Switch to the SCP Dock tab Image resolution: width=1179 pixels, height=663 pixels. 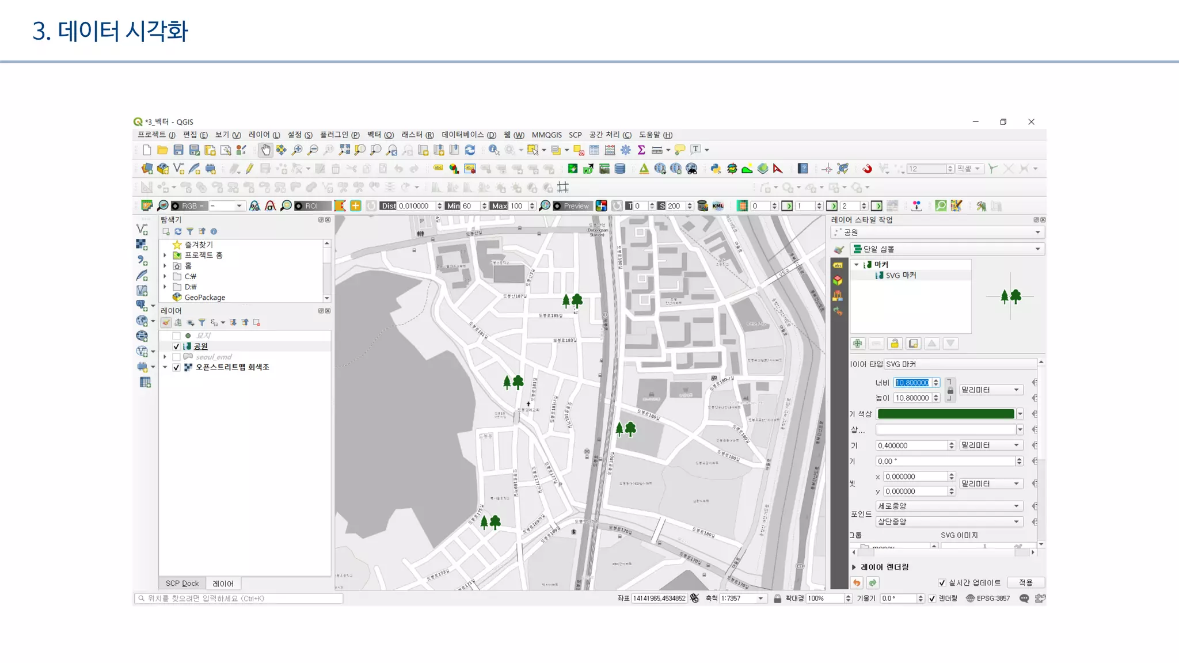[182, 584]
